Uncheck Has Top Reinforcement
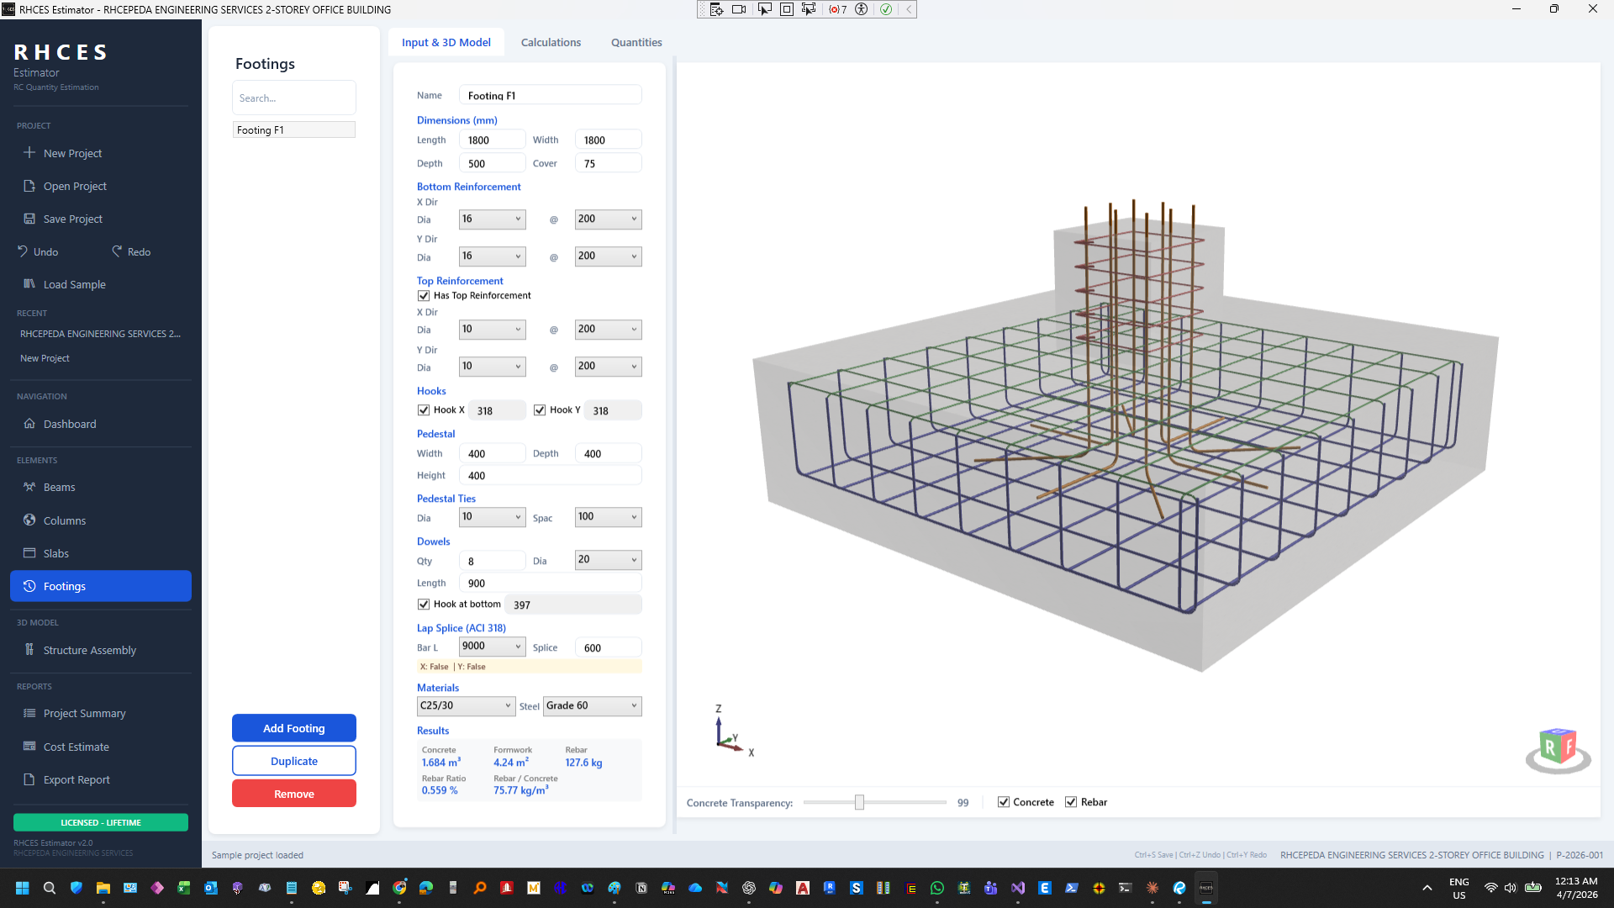 tap(424, 295)
